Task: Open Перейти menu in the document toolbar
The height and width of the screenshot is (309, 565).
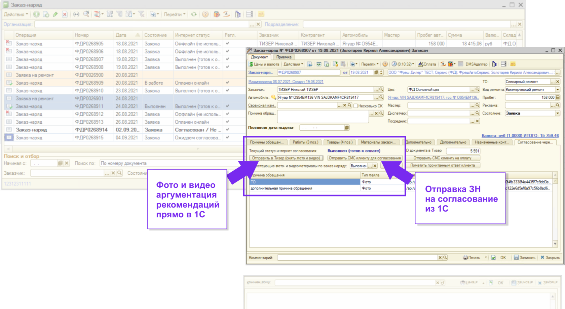Action: pos(370,64)
